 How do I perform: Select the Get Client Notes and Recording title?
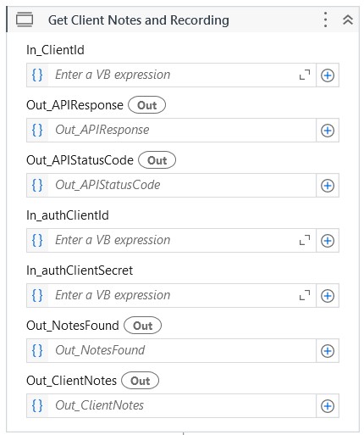click(x=139, y=20)
